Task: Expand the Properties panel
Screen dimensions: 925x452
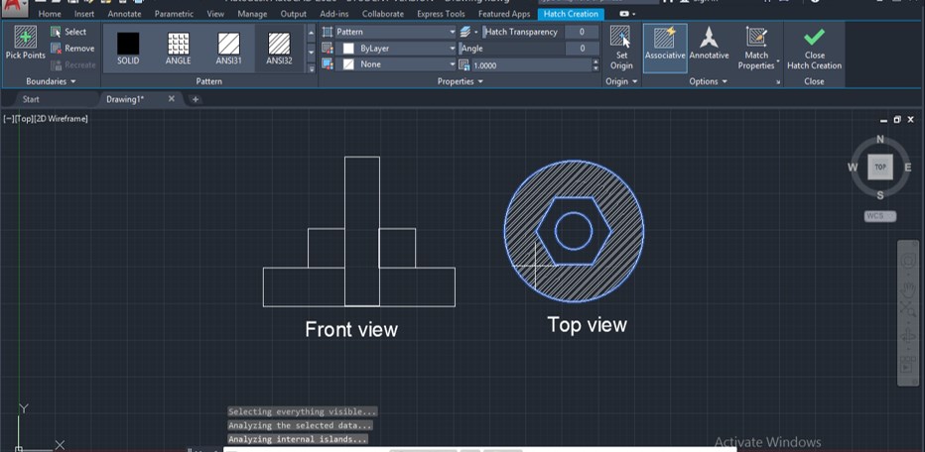Action: pyautogui.click(x=461, y=81)
